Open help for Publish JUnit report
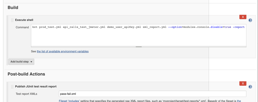258x102 pixels. [x=250, y=87]
